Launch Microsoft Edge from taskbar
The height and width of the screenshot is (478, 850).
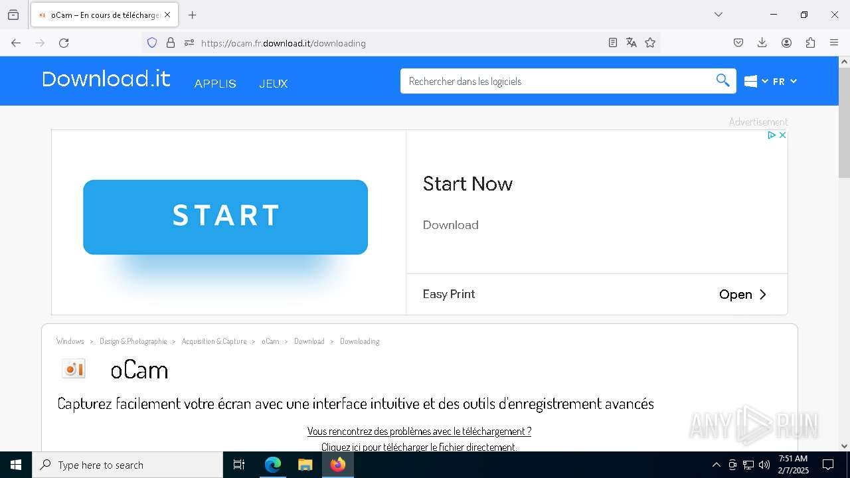click(273, 465)
